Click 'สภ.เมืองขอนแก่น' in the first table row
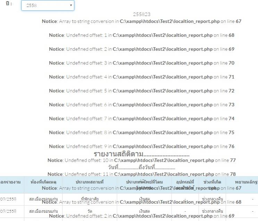 (43, 199)
